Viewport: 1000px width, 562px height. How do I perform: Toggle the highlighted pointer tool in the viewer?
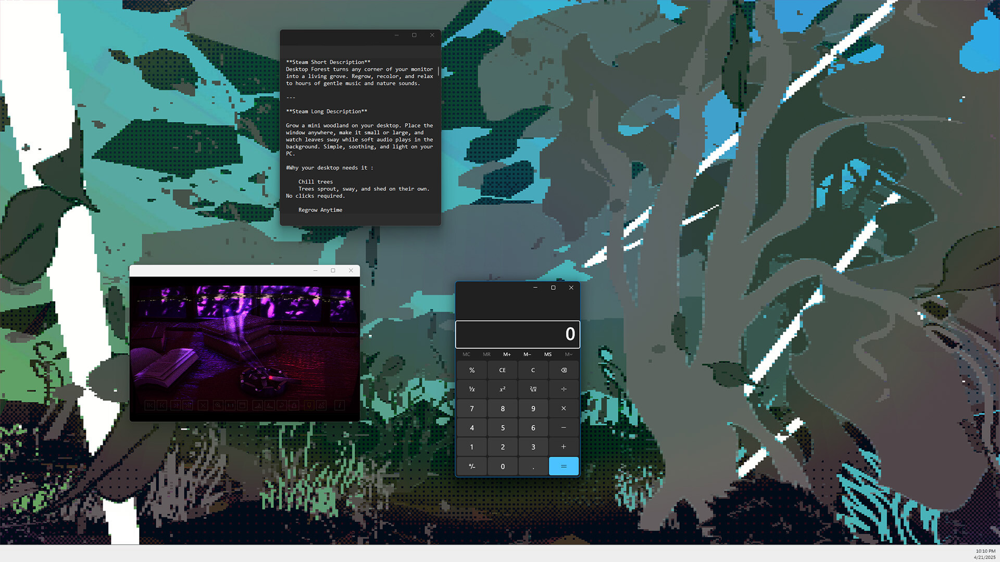pos(309,406)
